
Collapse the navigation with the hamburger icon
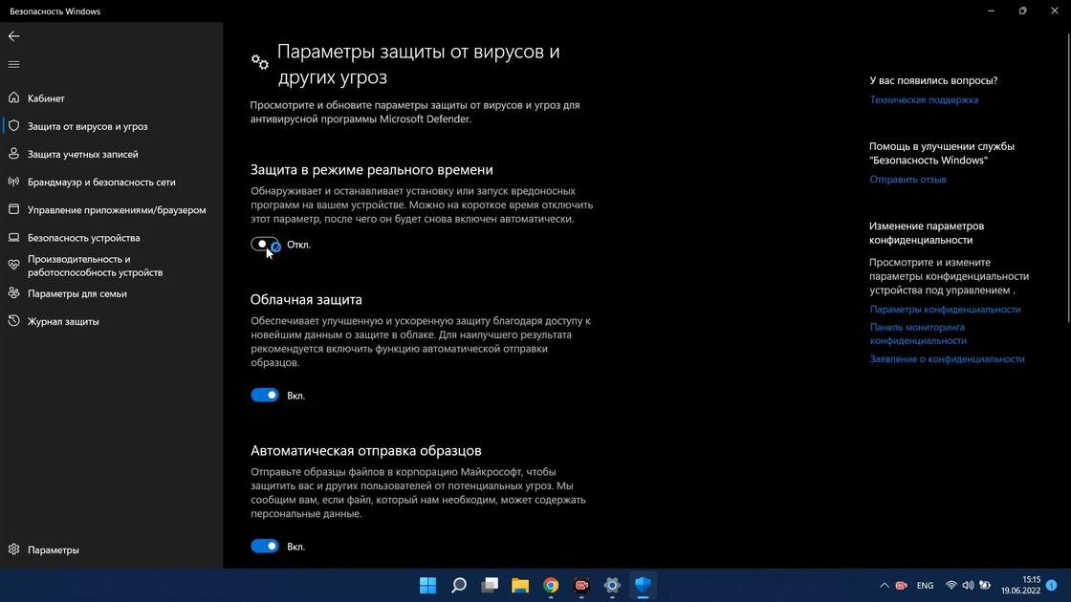[13, 64]
